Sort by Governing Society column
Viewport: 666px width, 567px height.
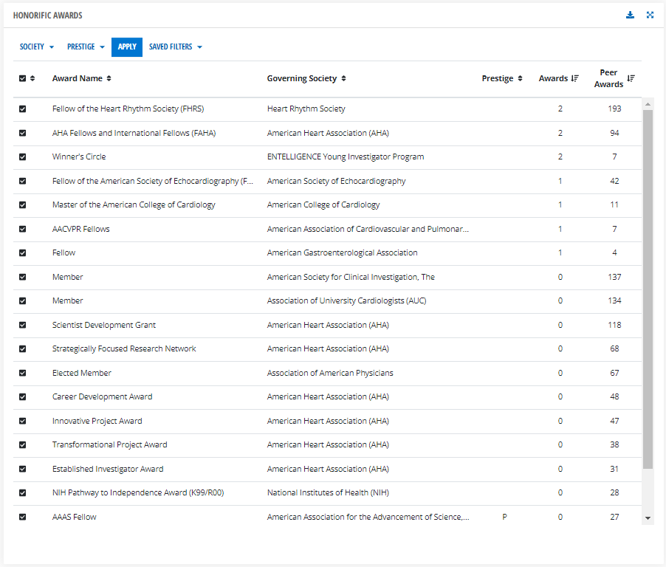click(343, 78)
